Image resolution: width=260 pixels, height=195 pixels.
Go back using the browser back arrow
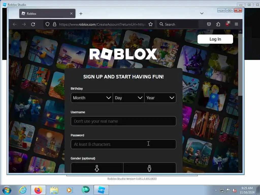click(14, 24)
